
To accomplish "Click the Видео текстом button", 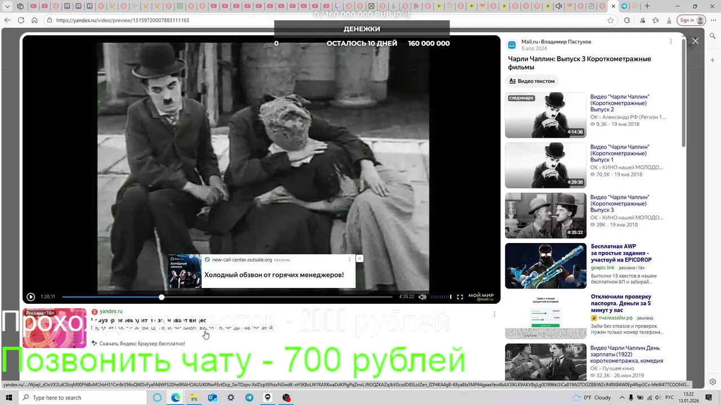I will pos(532,81).
